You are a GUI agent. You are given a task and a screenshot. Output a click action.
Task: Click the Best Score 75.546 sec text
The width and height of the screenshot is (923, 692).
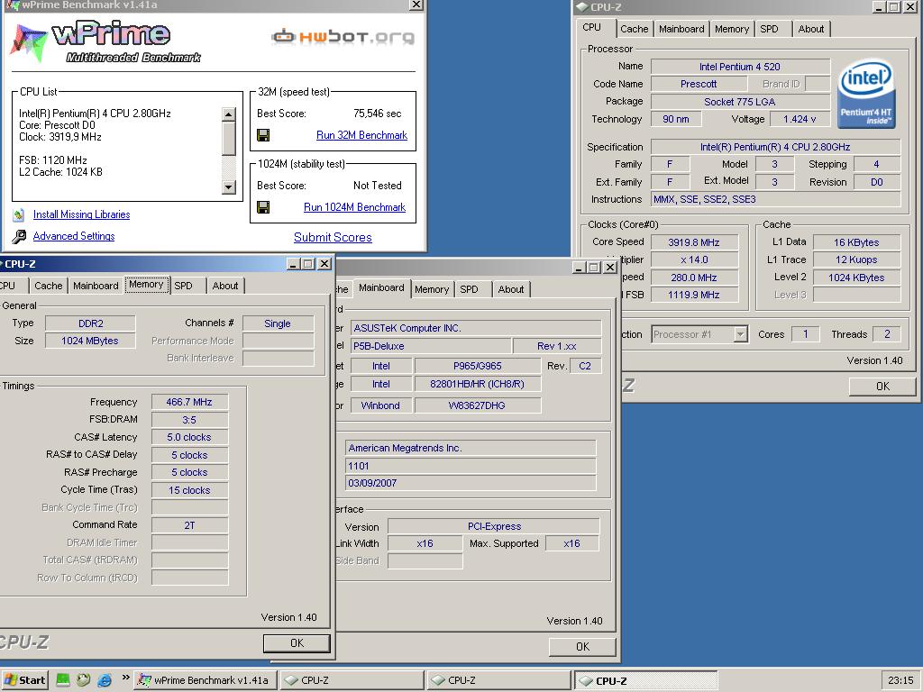[x=378, y=114]
